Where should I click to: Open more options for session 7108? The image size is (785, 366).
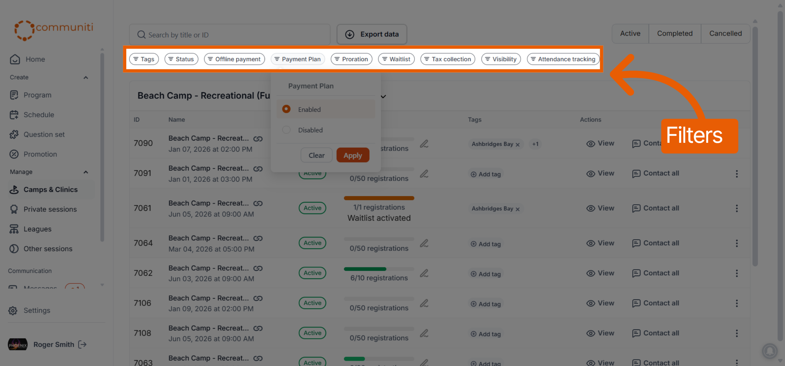[x=737, y=333]
